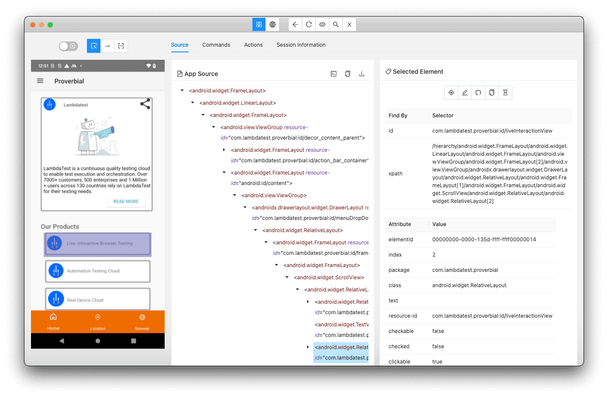Click the xpath selector value

[500, 174]
